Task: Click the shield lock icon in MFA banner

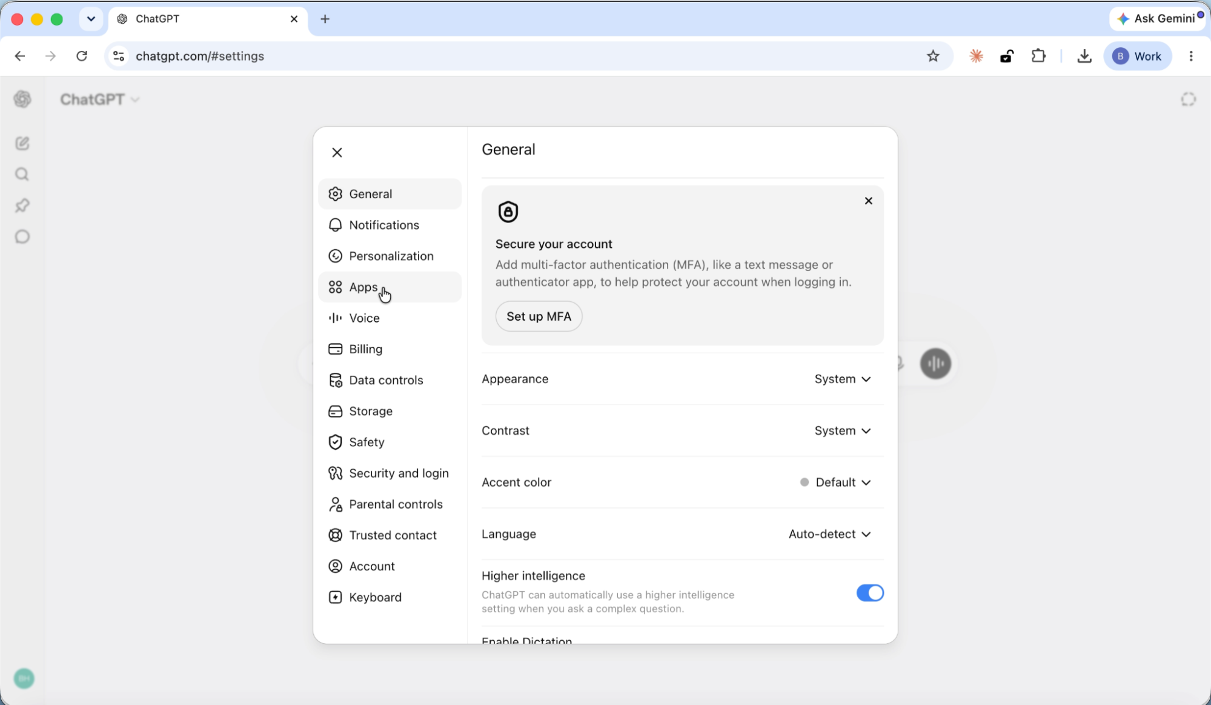Action: tap(508, 212)
